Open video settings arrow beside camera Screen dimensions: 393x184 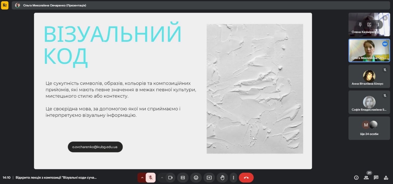[162, 178]
